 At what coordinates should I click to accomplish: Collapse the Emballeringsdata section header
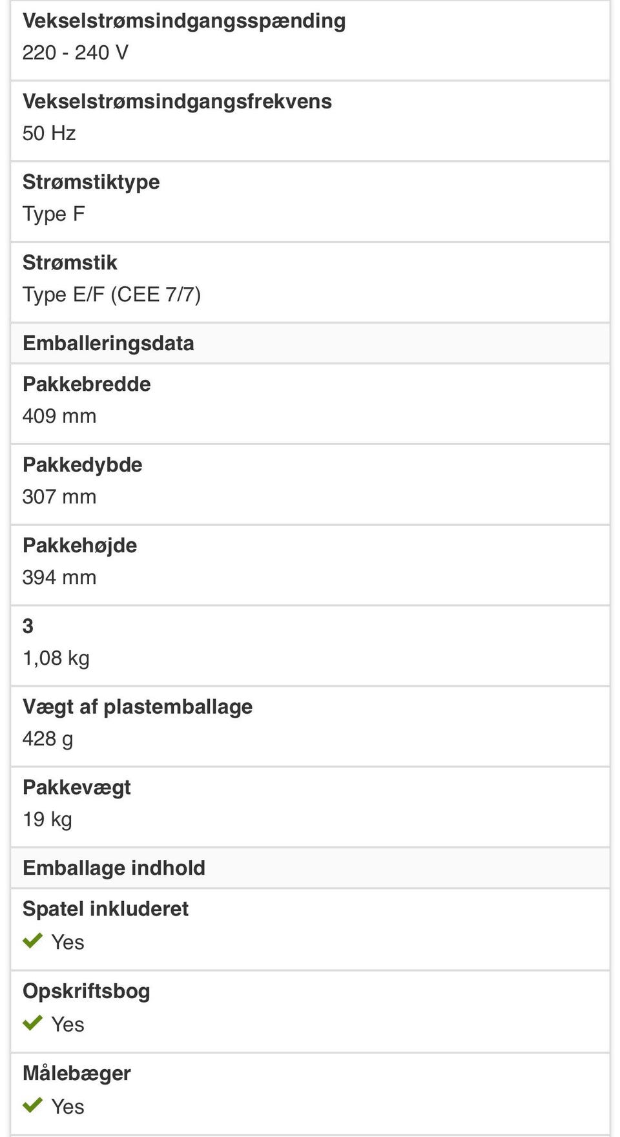108,343
